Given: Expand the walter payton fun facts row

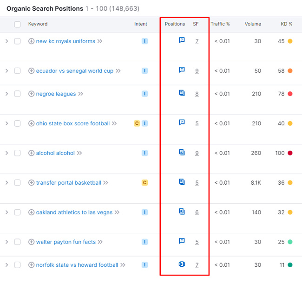Looking at the screenshot, I should [x=7, y=242].
